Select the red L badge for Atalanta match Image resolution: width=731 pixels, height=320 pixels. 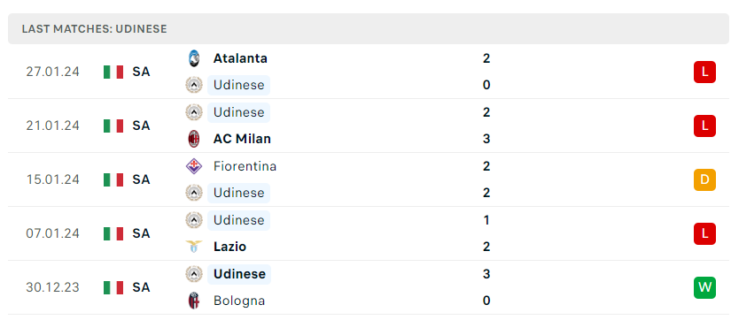pos(704,72)
